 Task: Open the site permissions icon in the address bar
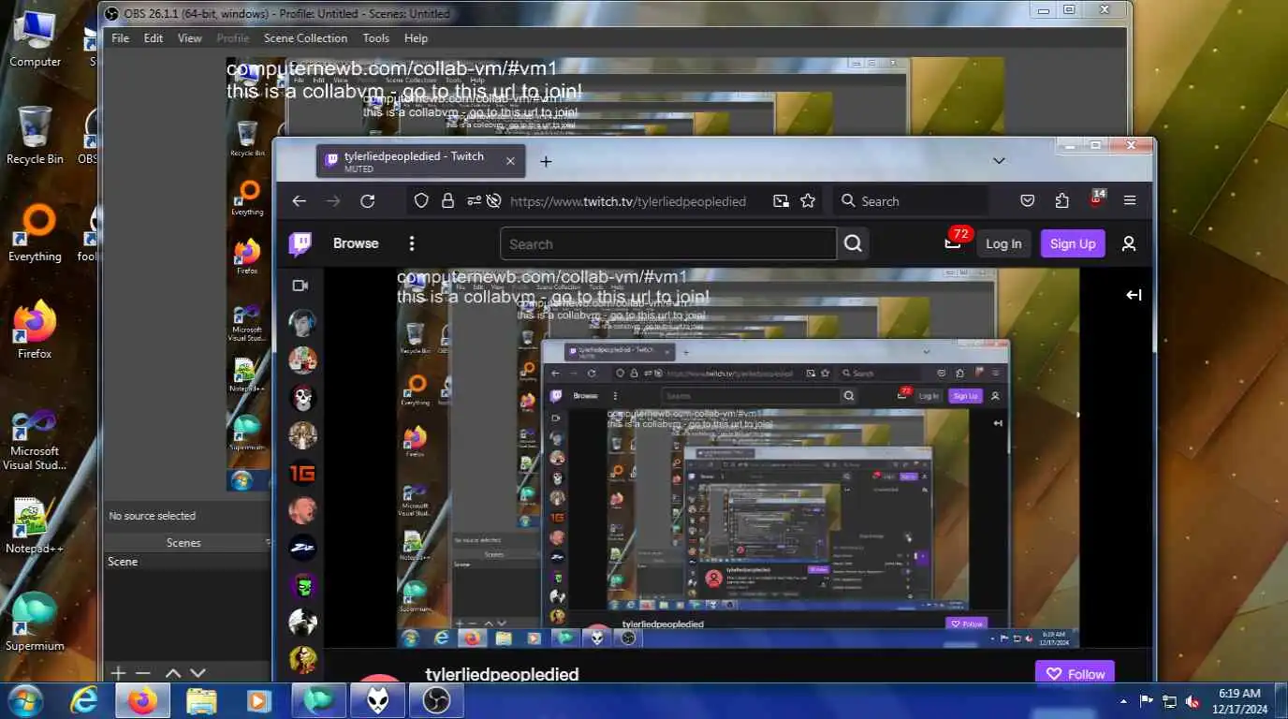(x=474, y=201)
